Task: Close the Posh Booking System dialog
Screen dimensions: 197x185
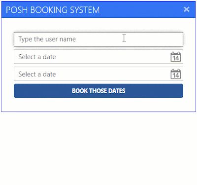Action: pyautogui.click(x=187, y=9)
